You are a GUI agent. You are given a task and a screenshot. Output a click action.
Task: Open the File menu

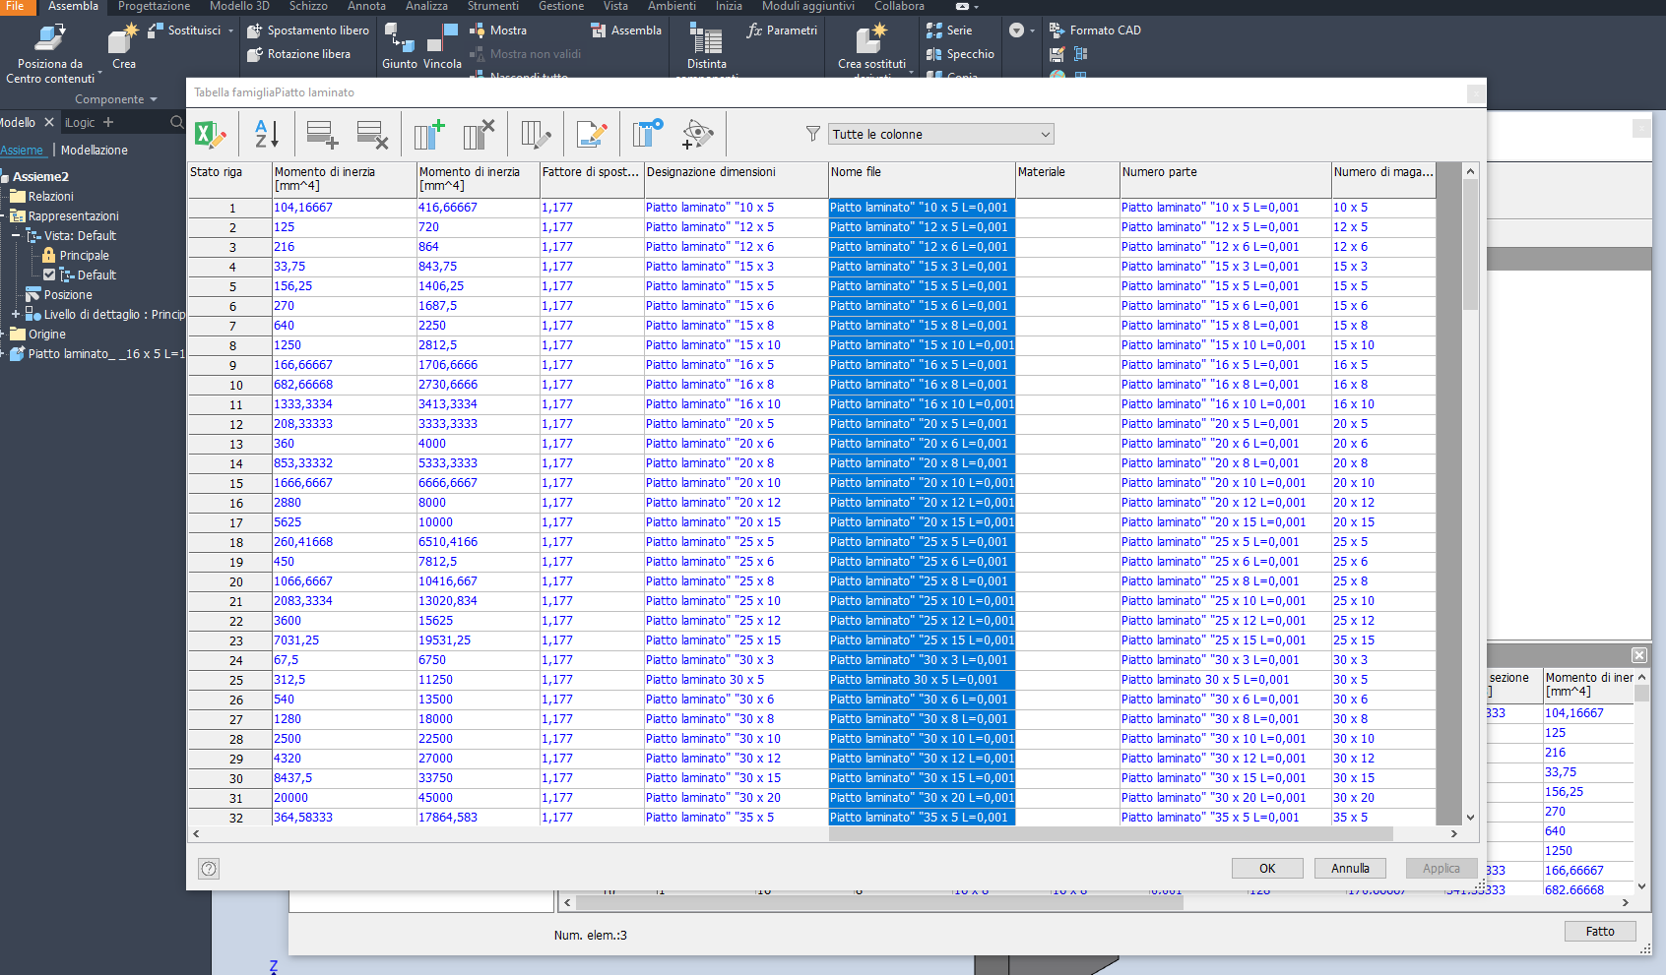point(15,6)
